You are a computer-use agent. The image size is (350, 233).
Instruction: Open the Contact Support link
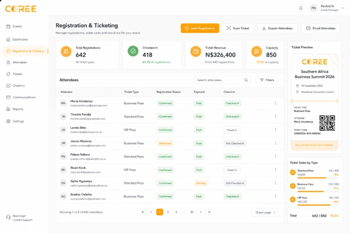[x=22, y=220]
